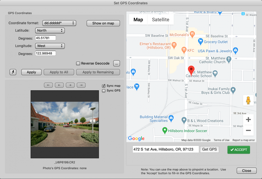Open the Reverse Geocode options ellipsis
262x179 pixels.
117,63
